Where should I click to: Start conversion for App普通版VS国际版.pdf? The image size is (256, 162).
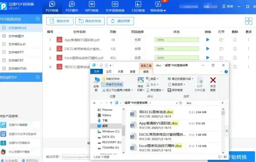[x=208, y=40]
